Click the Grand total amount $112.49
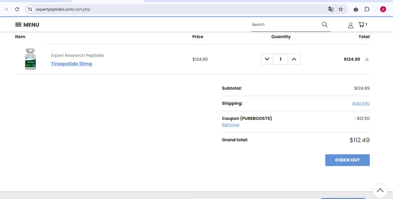Image resolution: width=393 pixels, height=199 pixels. coord(359,140)
